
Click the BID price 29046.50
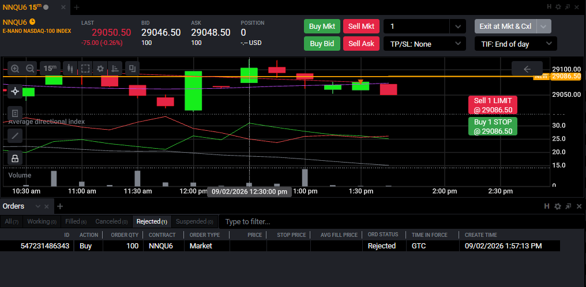[x=161, y=32]
